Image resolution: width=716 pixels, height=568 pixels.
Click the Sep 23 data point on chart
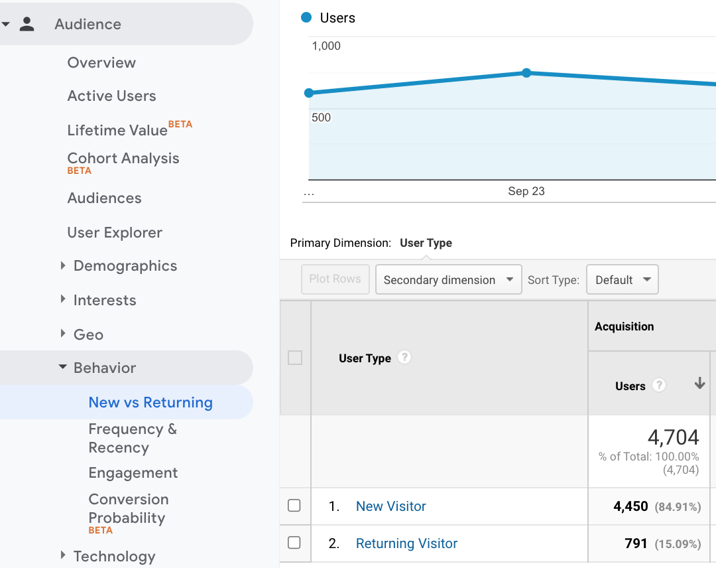(526, 73)
